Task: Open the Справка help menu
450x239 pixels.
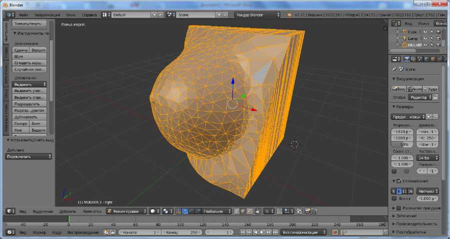Action: (x=89, y=15)
